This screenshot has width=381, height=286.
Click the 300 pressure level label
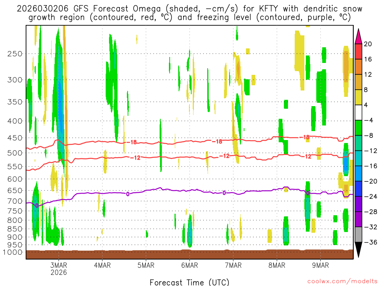[15, 80]
